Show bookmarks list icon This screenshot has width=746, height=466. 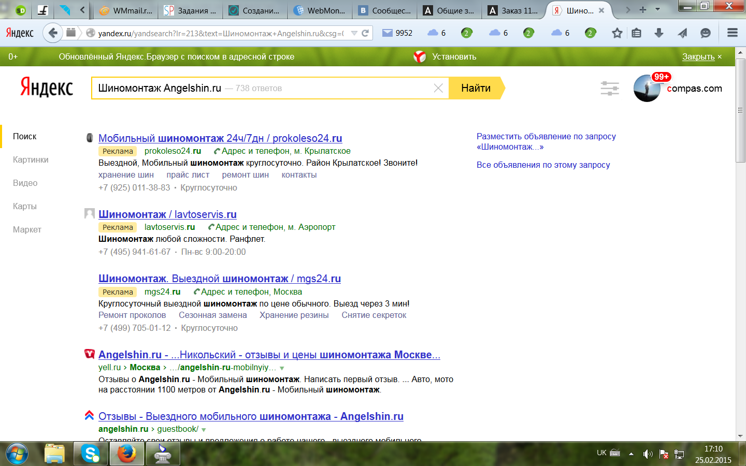pyautogui.click(x=637, y=33)
